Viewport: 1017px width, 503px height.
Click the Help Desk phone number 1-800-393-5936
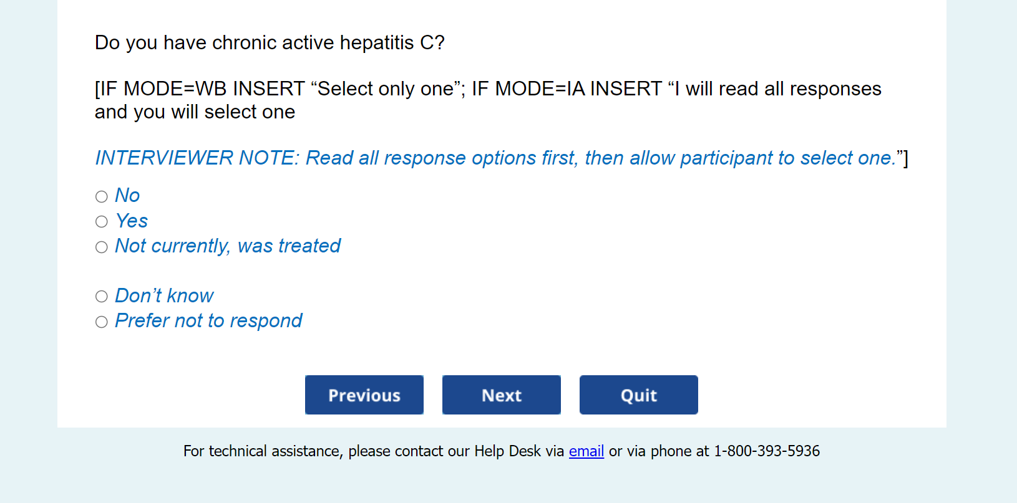pos(766,451)
